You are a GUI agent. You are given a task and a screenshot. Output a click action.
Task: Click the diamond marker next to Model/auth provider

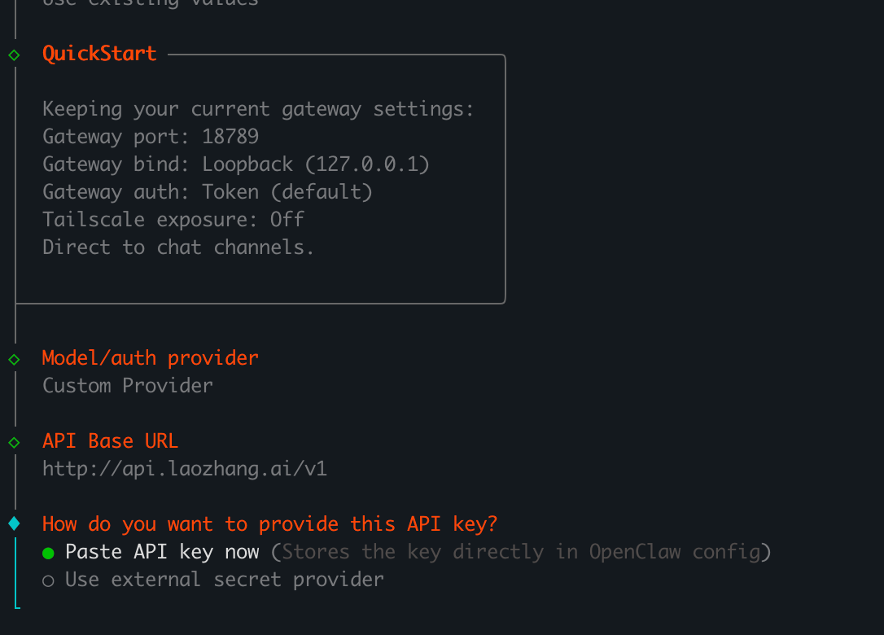(13, 358)
